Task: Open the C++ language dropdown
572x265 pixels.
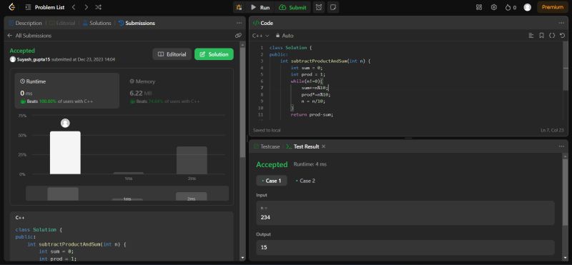Action: coord(260,36)
